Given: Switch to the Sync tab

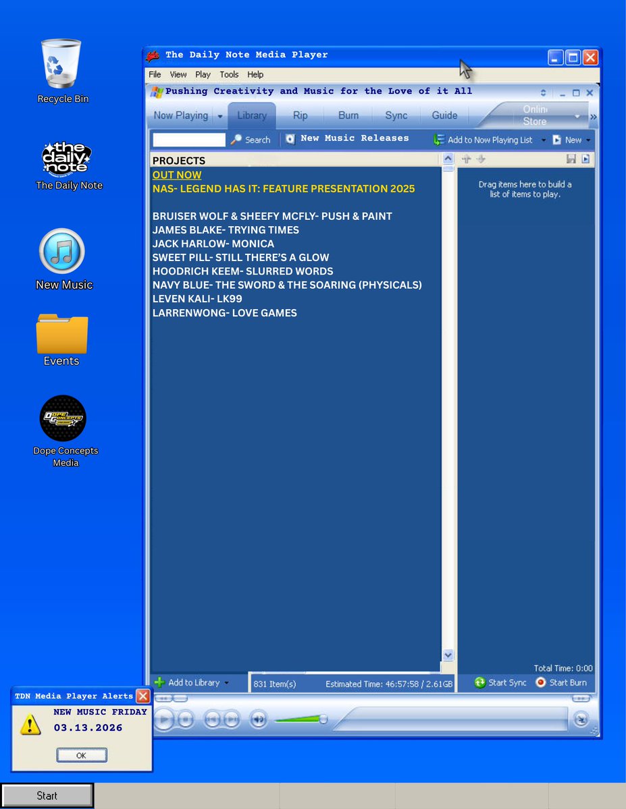Looking at the screenshot, I should [396, 115].
